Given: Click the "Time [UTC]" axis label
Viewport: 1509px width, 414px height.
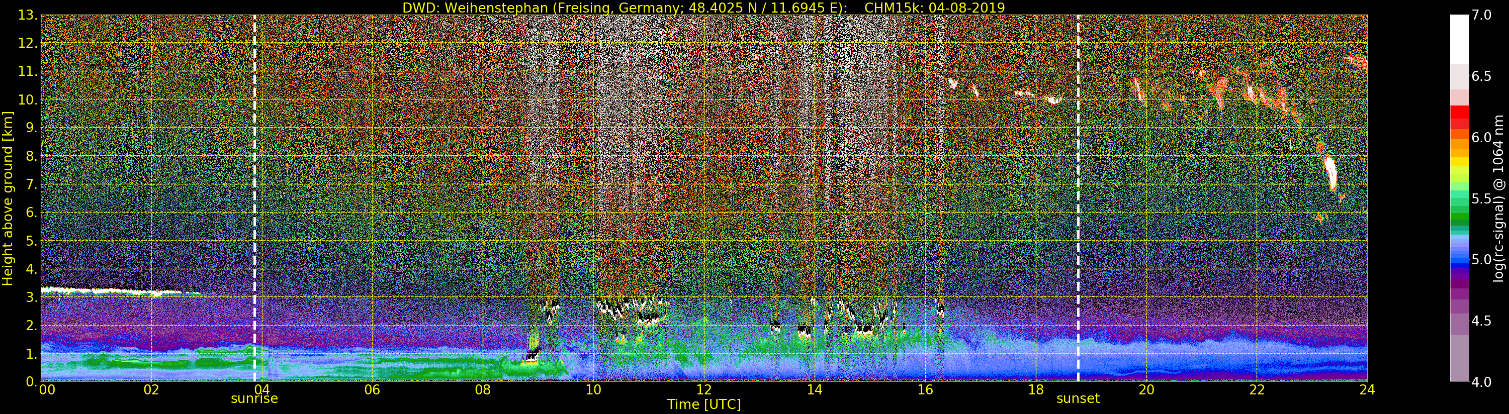Looking at the screenshot, I should coord(704,404).
